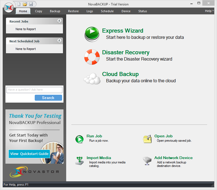217x190 pixels.
Task: Go to the Restore tab
Action: coord(73,11)
